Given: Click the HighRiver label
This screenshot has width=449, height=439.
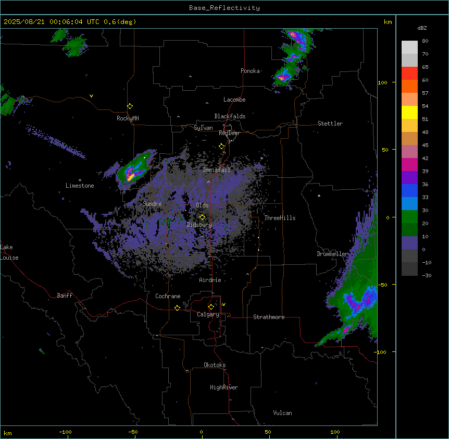Looking at the screenshot, I should (224, 387).
